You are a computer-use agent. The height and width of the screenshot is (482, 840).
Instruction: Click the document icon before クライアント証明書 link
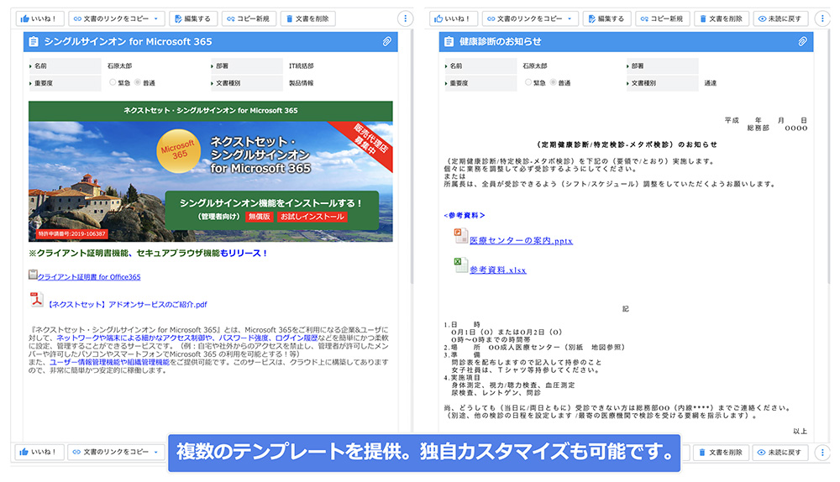click(x=33, y=275)
